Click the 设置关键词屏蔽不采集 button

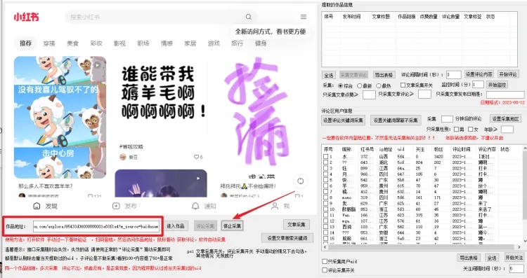click(396, 120)
